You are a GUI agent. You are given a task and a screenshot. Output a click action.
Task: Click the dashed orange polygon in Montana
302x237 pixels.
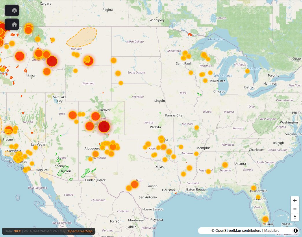click(82, 37)
